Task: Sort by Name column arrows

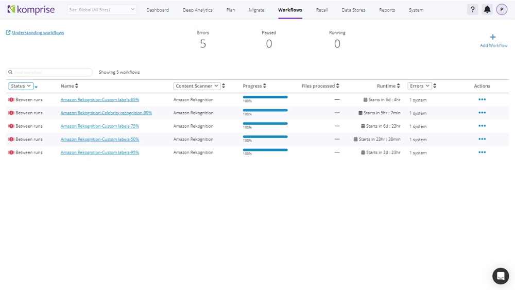Action: (77, 86)
